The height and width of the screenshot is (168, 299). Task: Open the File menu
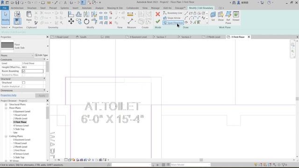4,8
